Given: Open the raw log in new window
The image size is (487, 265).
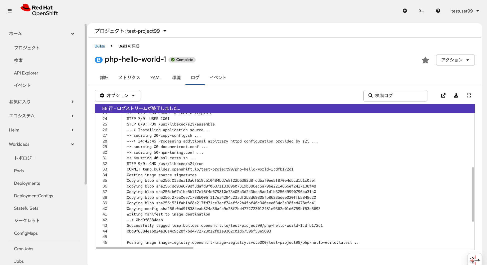Looking at the screenshot, I should (443, 95).
